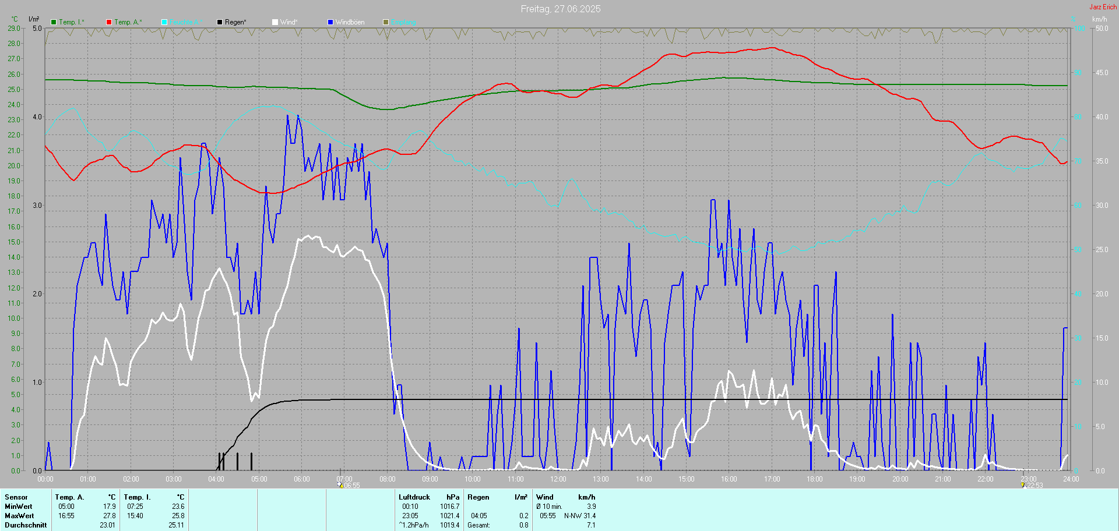The height and width of the screenshot is (531, 1119).
Task: Click the 'Gesamt:' rain total label
Action: pyautogui.click(x=478, y=525)
